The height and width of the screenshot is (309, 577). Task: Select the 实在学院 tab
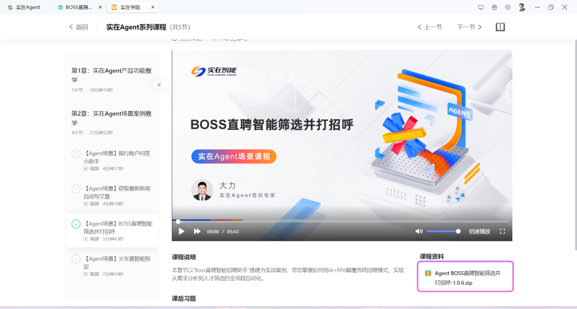pos(129,7)
